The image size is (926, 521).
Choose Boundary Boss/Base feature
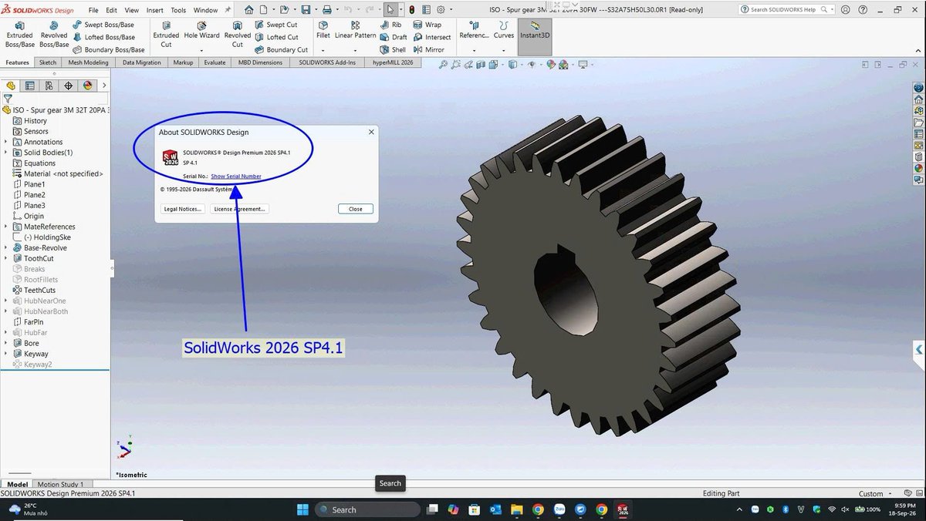click(108, 49)
